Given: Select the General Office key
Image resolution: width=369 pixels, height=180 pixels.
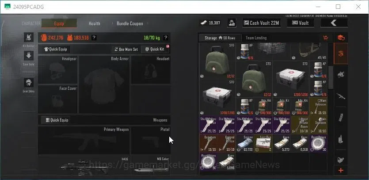Looking at the screenshot, I should 227,143.
